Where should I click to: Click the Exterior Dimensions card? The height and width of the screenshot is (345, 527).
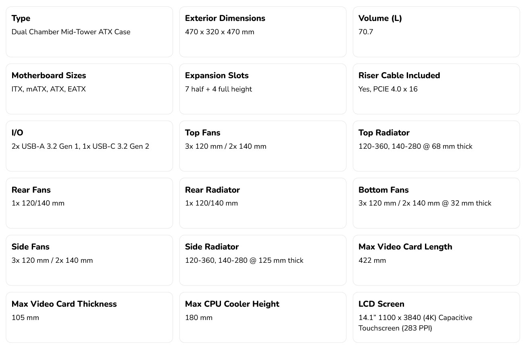coord(263,32)
